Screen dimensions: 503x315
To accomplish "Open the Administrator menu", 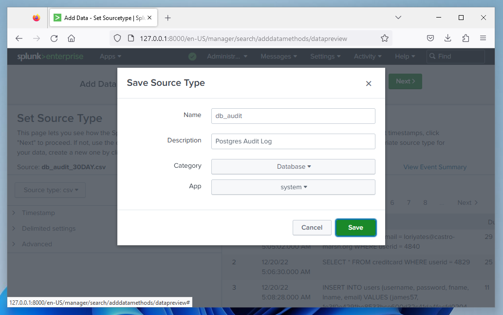I will 227,57.
